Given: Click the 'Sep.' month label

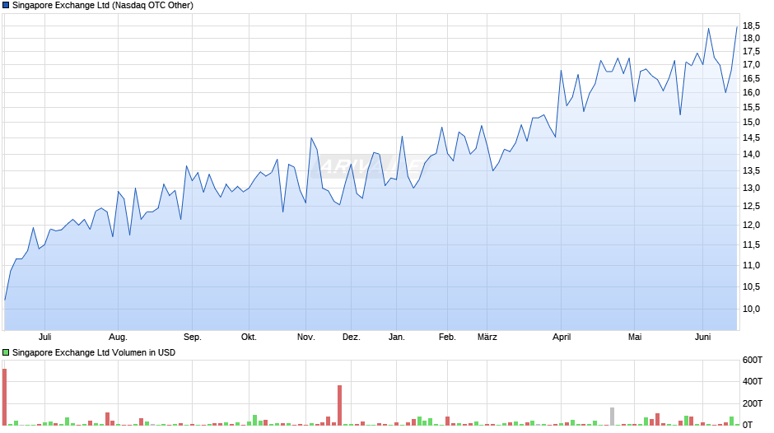Looking at the screenshot, I should 193,337.
